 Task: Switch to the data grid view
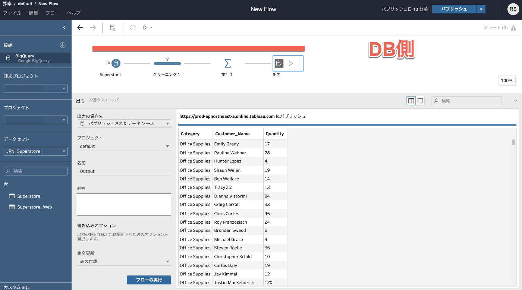[411, 101]
